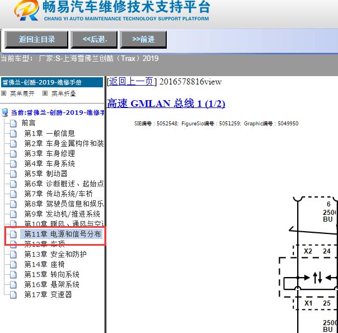Viewport: 338px width, 333px height.
Task: Open 第1章 一般信息
Action: (49, 133)
